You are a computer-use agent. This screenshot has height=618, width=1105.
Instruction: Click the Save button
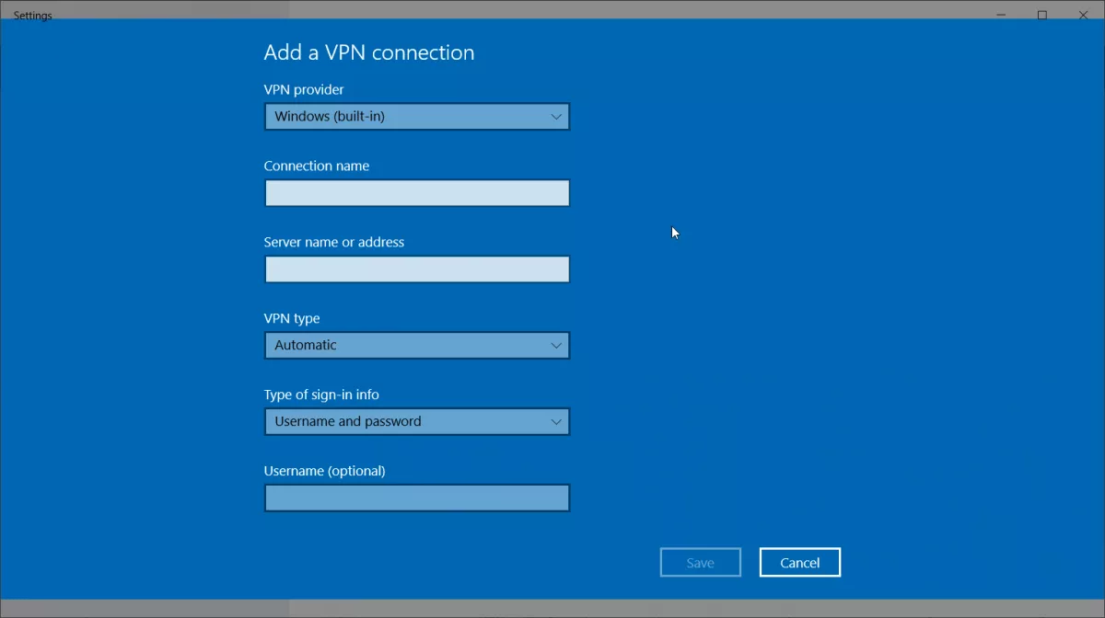pyautogui.click(x=701, y=563)
